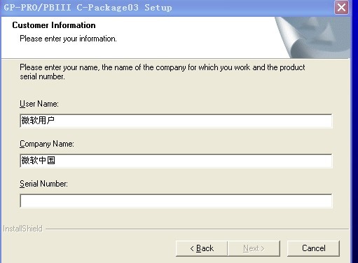
Task: Close the Setup window with the X button
Action: (x=341, y=8)
